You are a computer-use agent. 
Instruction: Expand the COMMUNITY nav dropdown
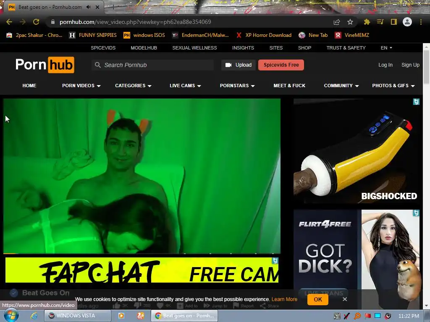coord(341,86)
